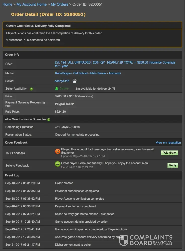The image size is (185, 251).
Task: Click the After Sale Insurance help icon
Action: [x=49, y=120]
